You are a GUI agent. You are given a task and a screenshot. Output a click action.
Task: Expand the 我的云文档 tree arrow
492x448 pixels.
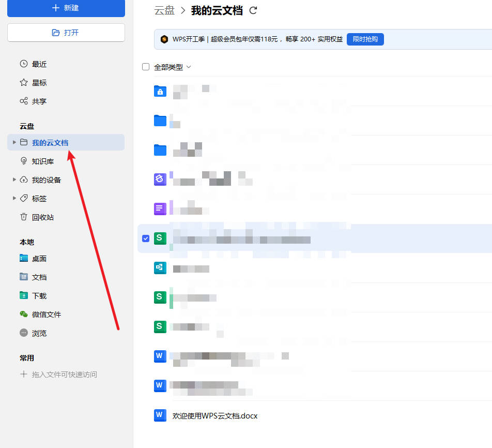click(x=14, y=142)
